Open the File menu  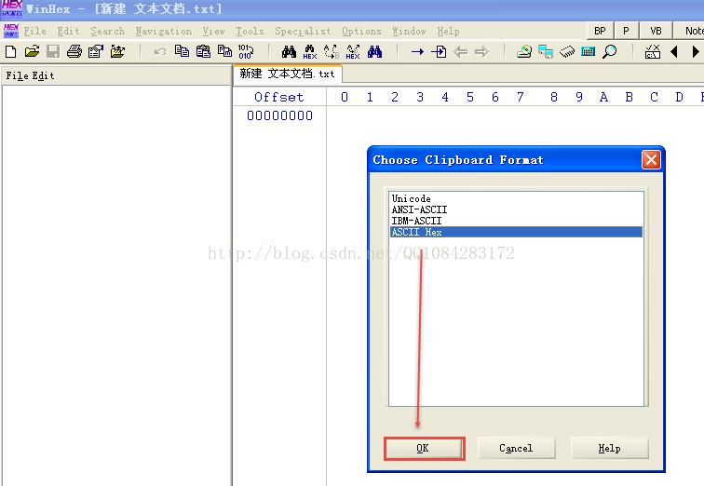tap(35, 31)
